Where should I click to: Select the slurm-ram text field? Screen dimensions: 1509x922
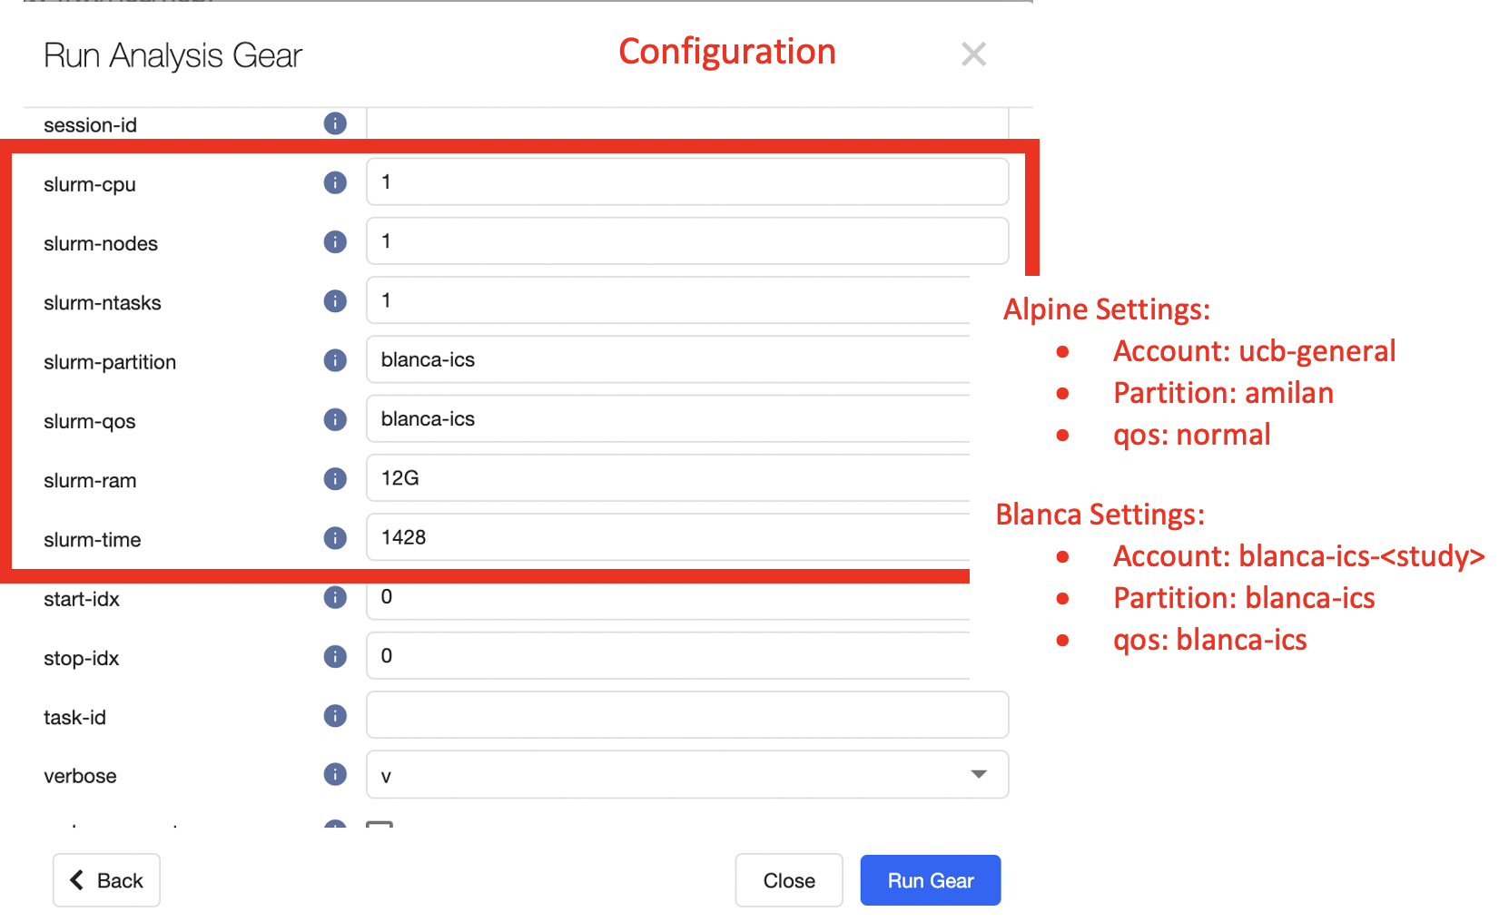(x=668, y=478)
